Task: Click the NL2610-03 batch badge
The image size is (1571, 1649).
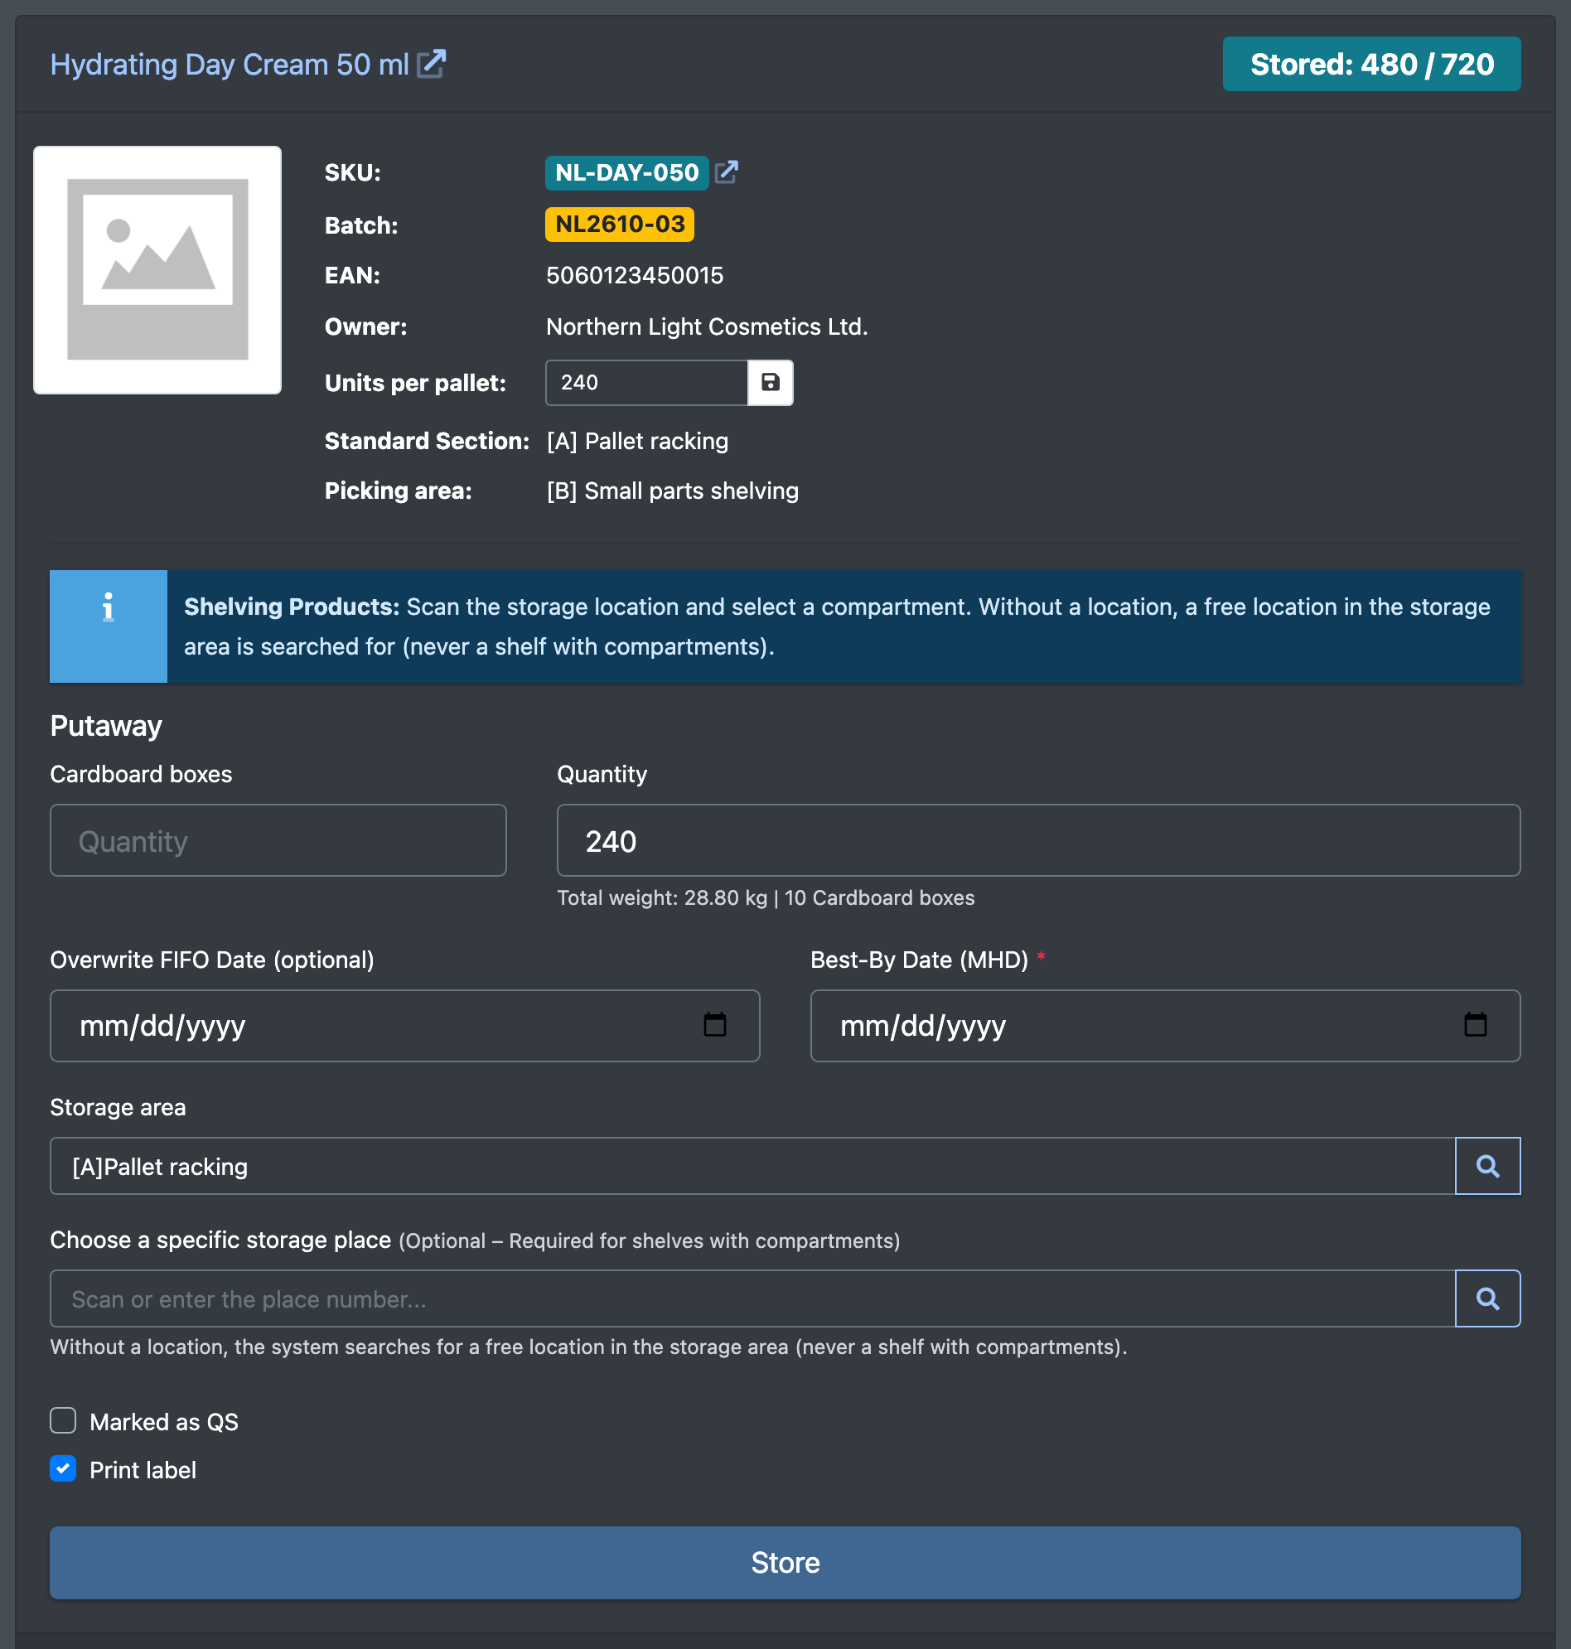Action: pyautogui.click(x=620, y=225)
